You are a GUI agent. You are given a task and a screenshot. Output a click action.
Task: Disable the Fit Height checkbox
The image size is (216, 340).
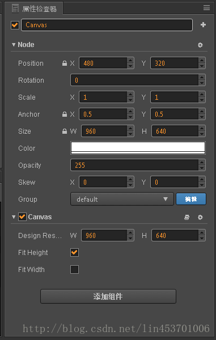coord(74,252)
